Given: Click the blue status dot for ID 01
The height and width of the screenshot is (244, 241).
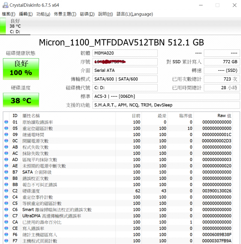Looking at the screenshot, I should 6,122.
